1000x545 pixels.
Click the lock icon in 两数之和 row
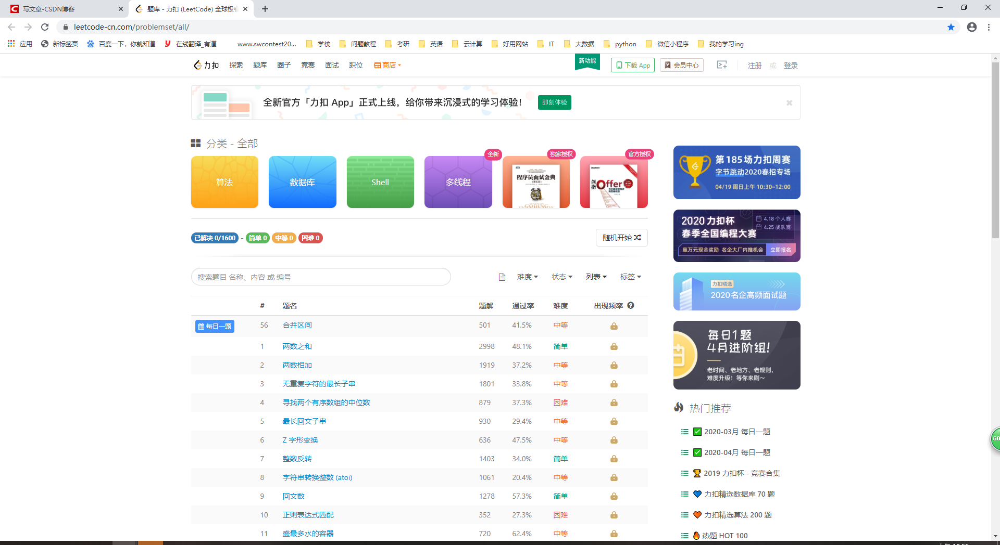click(x=614, y=347)
